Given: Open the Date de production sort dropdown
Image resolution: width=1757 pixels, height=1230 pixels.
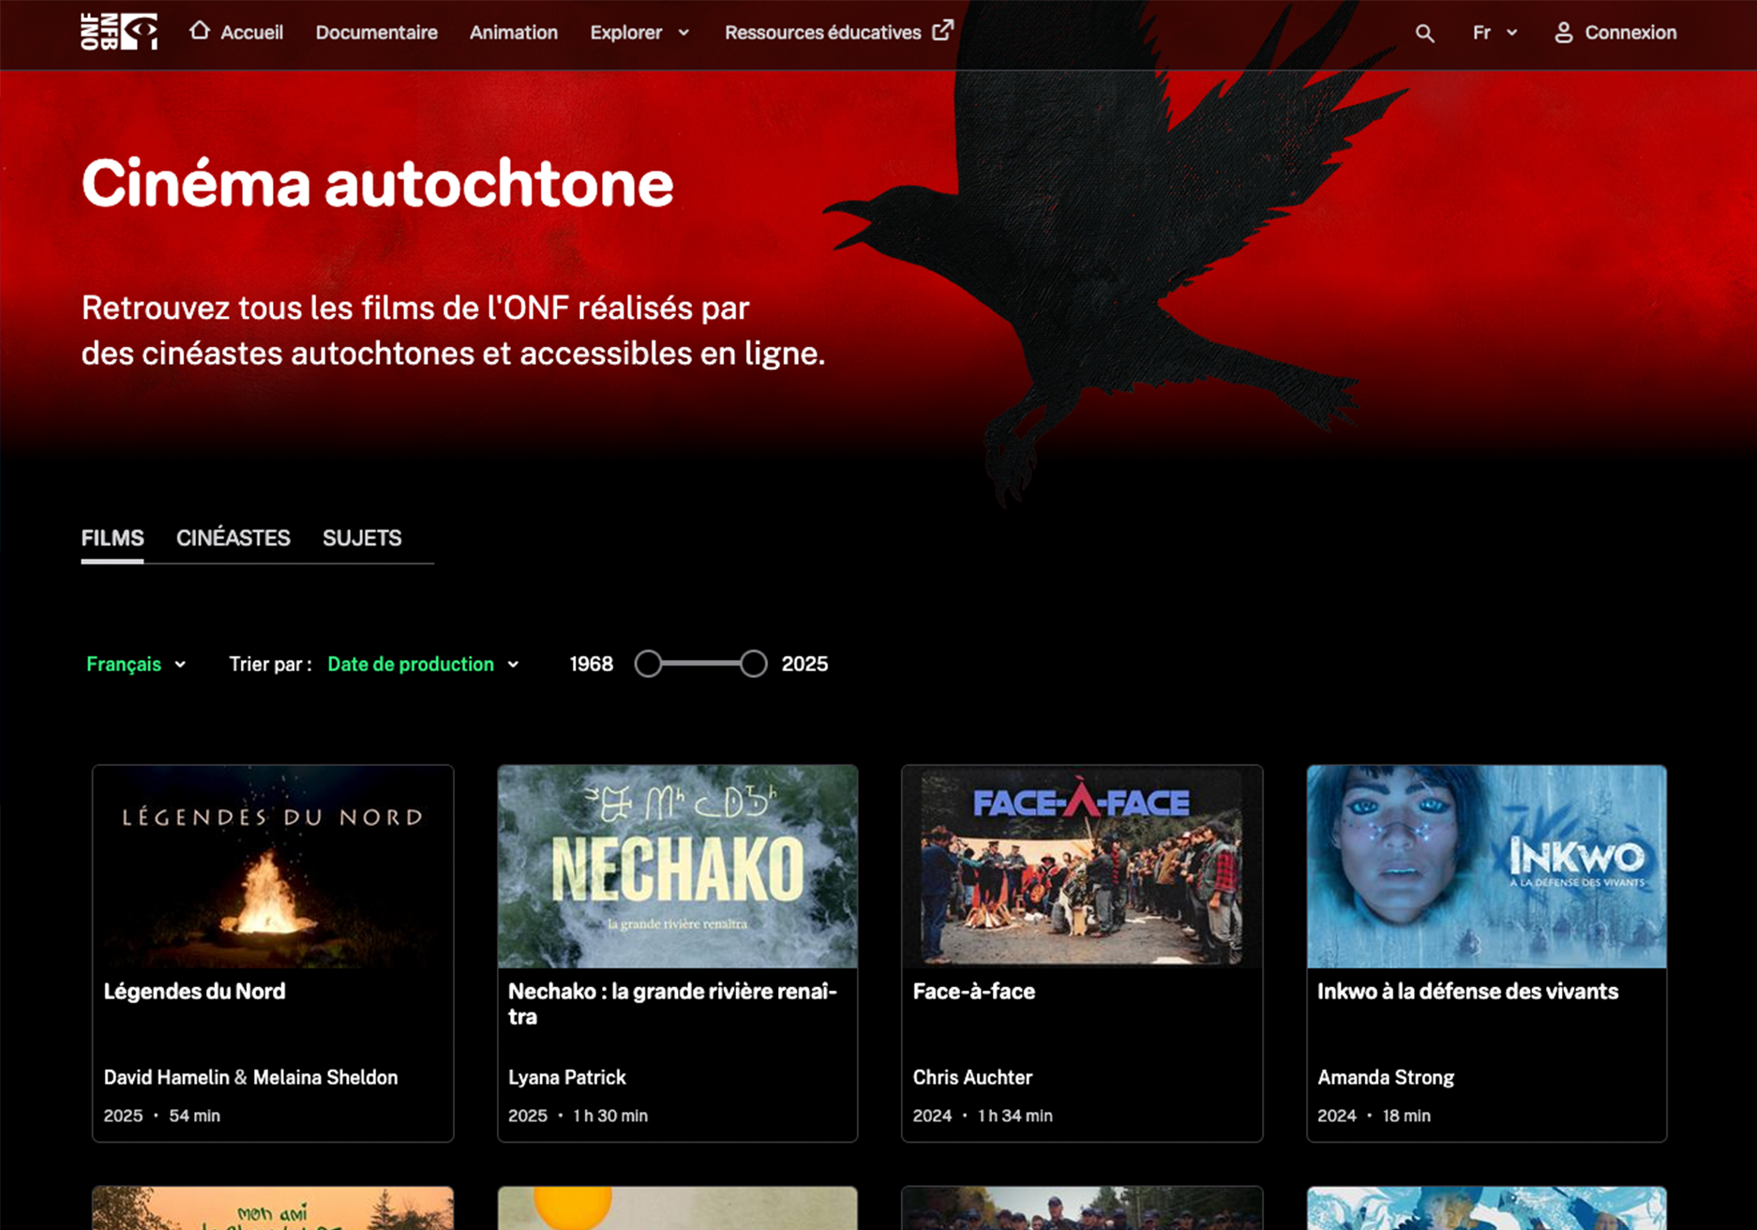Looking at the screenshot, I should coord(423,664).
